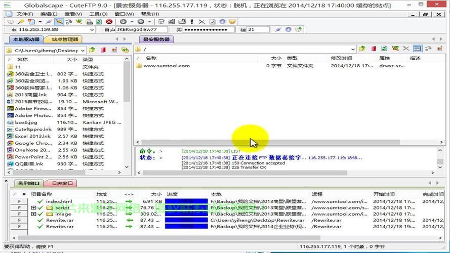Refresh the remote pane file listing
This screenshot has height=253, width=450.
point(384,49)
